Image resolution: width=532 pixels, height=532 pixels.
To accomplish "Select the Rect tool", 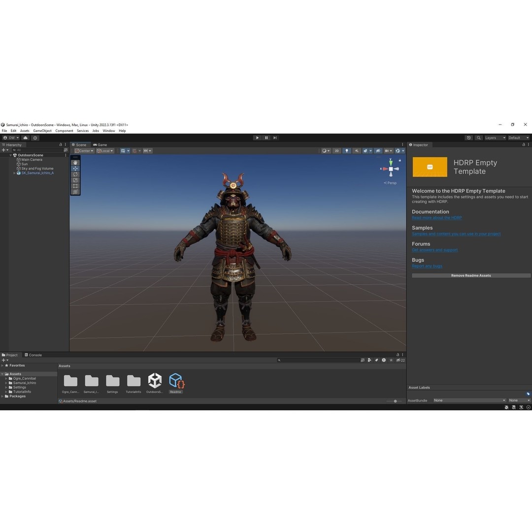I will coord(75,186).
